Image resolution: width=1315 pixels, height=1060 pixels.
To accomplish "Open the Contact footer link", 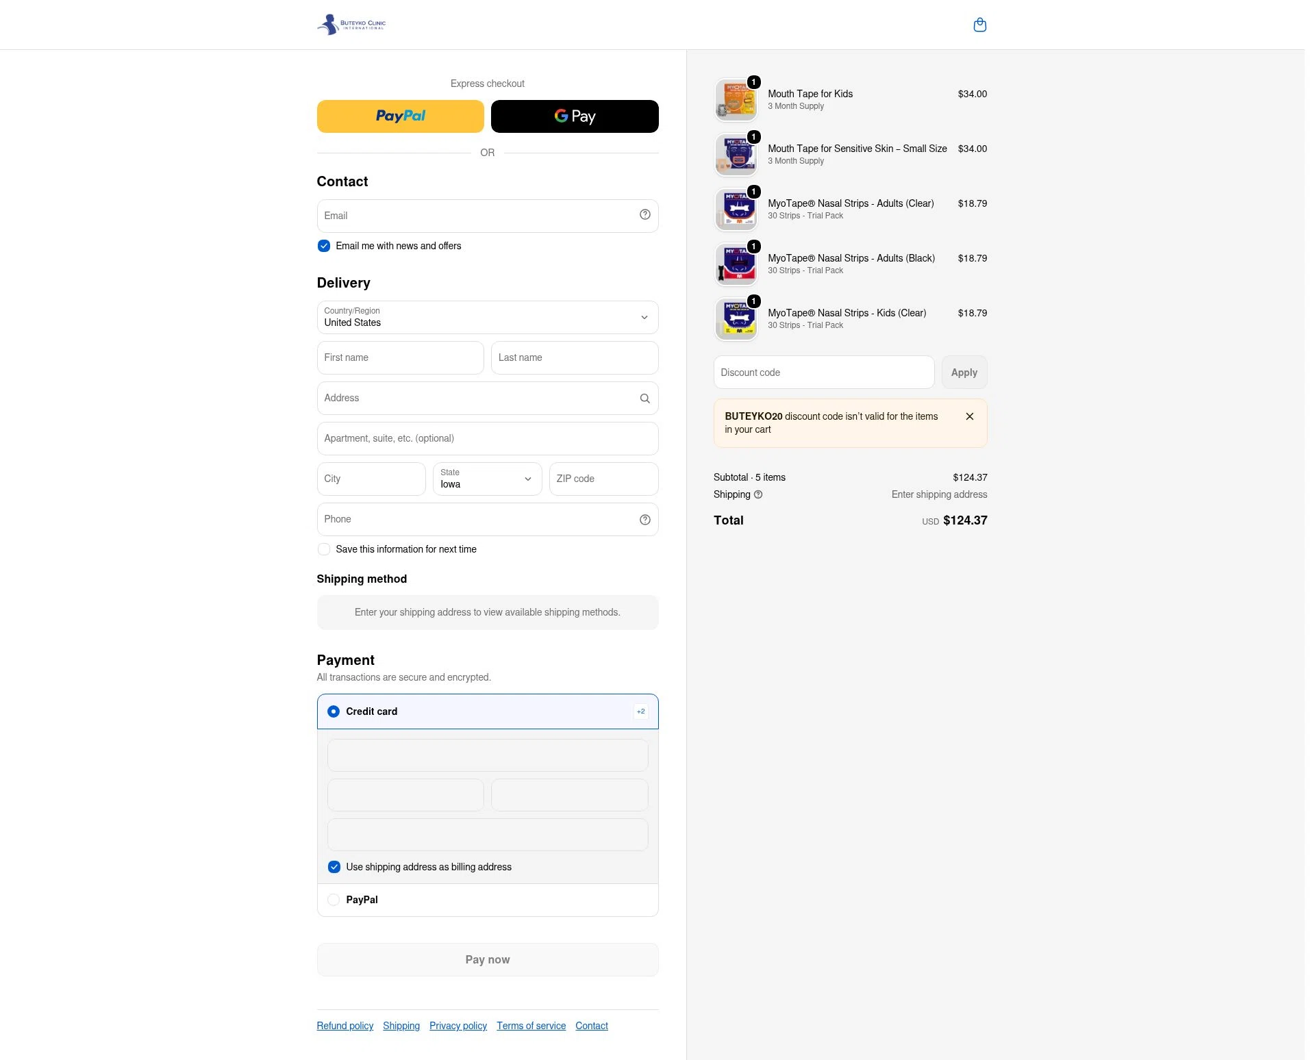I will click(x=592, y=1026).
